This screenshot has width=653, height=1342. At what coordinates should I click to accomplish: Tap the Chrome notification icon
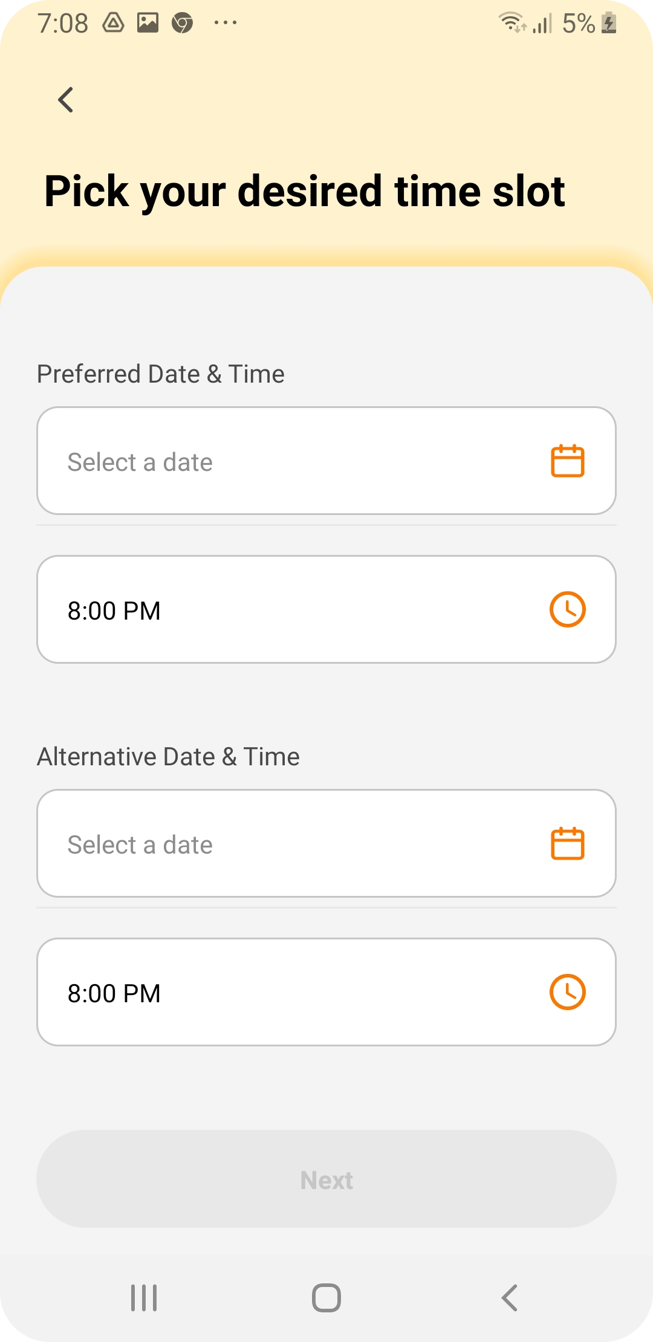coord(182,24)
